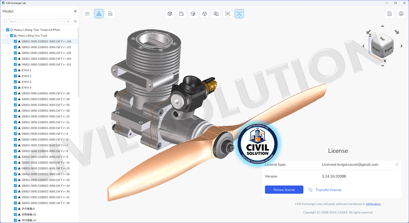
Task: Collapse the Heavy Lifting Tow Truck sub-node
Action: point(7,36)
